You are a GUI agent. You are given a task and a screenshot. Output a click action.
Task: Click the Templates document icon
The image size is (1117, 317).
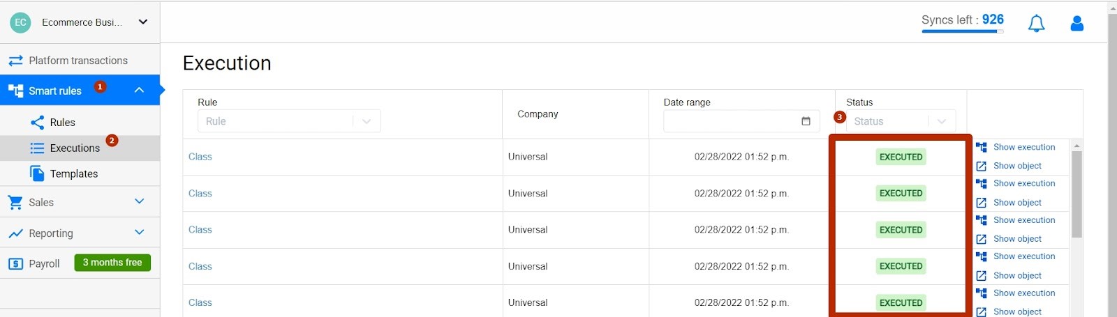click(37, 173)
